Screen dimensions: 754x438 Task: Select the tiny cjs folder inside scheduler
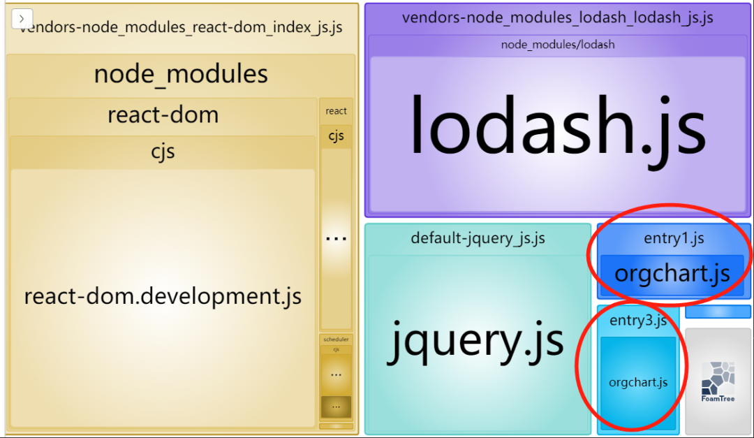click(x=336, y=349)
